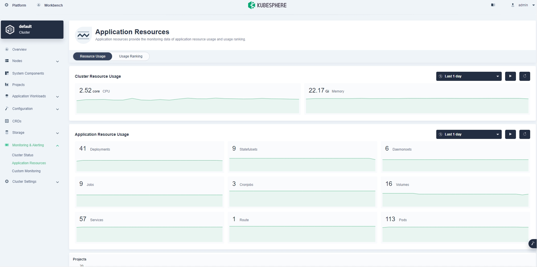Click the refresh icon for Cluster Resource Usage
Image resolution: width=537 pixels, height=267 pixels.
524,76
